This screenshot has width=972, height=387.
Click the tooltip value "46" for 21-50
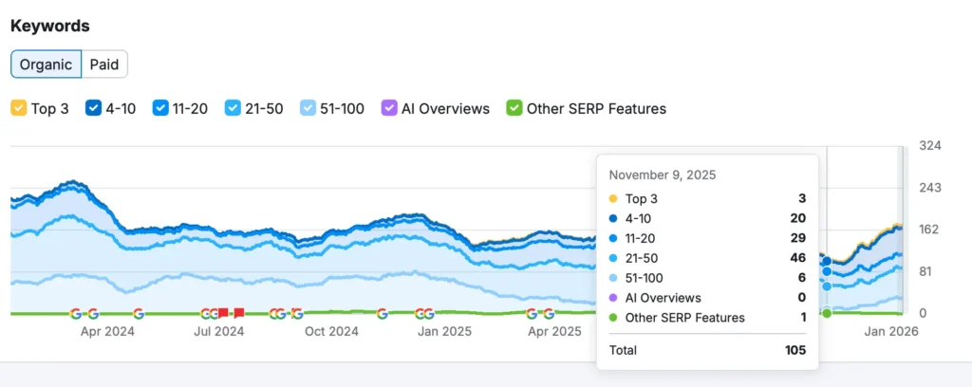coord(798,258)
